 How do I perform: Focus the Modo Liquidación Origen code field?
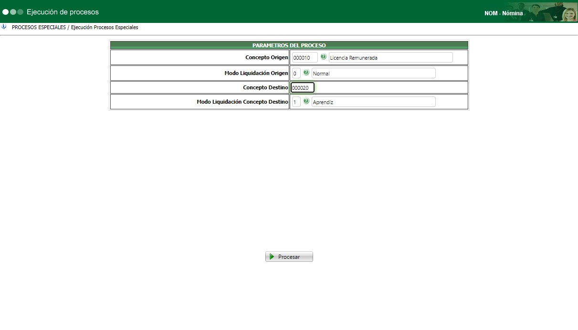[x=296, y=73]
